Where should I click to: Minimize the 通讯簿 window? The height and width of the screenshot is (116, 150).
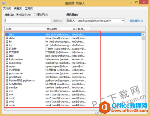point(131,2)
